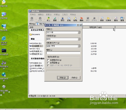Select the (F:) software drive
126x110 pixels.
(36, 51)
